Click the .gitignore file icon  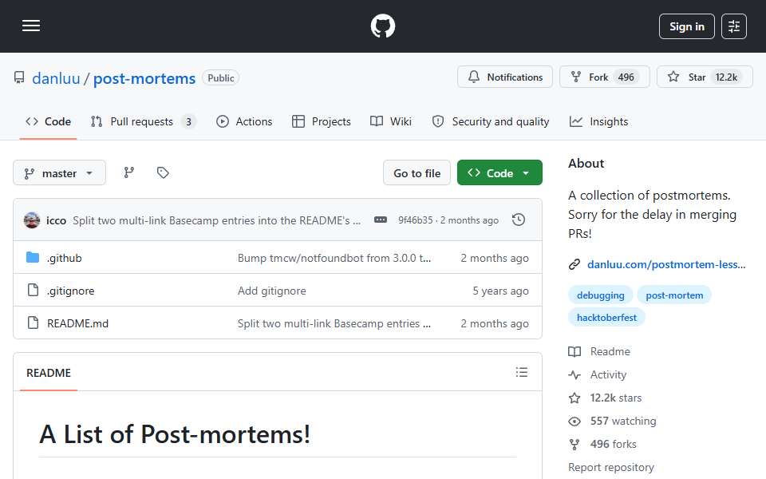pyautogui.click(x=33, y=290)
